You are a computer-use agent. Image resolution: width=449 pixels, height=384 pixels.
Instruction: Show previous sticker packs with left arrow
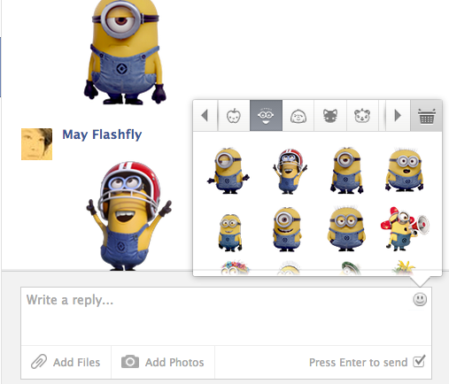[x=205, y=116]
